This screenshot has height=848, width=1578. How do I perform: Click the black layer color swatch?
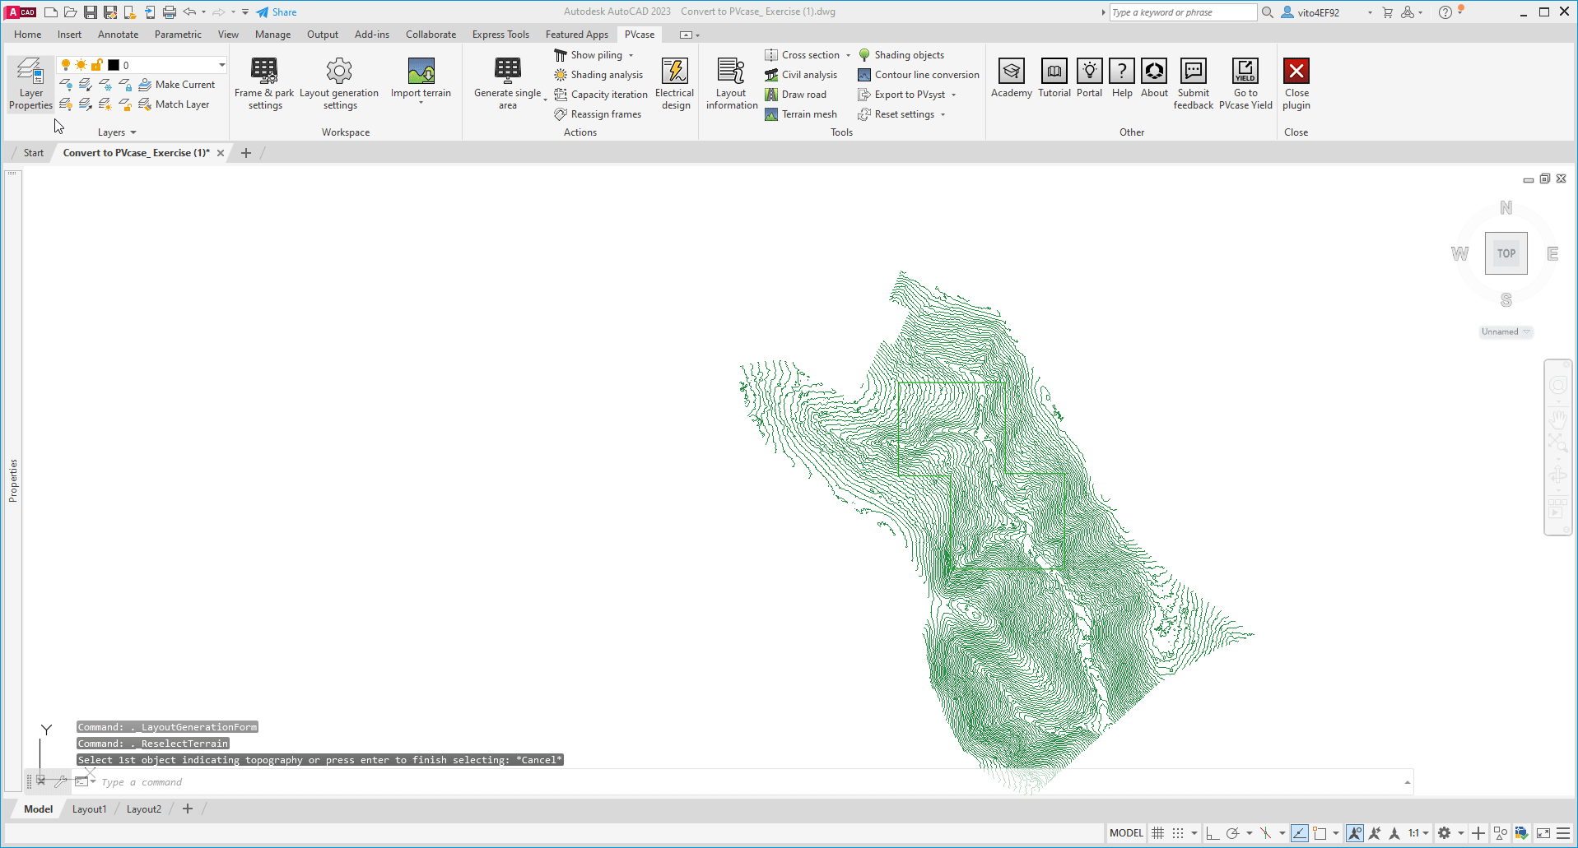click(x=114, y=65)
